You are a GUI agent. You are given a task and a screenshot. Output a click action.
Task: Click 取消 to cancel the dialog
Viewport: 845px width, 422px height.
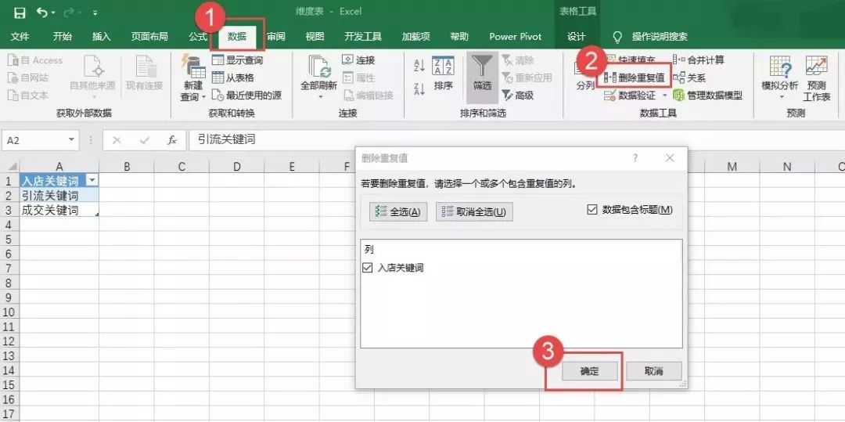click(x=653, y=371)
